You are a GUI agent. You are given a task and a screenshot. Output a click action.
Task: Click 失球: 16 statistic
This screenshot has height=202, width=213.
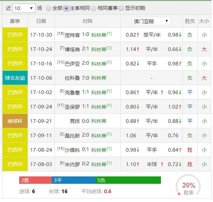pos(58,191)
